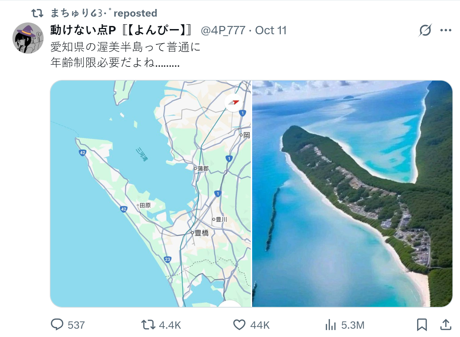Click the repost indicator icon above the author

pos(37,13)
